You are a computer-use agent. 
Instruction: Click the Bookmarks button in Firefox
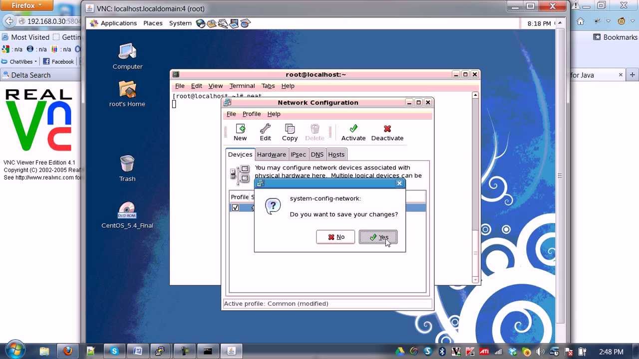coord(615,37)
